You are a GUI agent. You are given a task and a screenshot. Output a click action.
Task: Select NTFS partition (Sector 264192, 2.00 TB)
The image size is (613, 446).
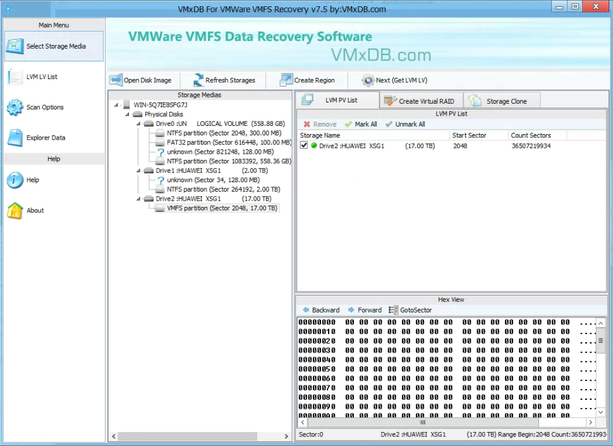224,189
